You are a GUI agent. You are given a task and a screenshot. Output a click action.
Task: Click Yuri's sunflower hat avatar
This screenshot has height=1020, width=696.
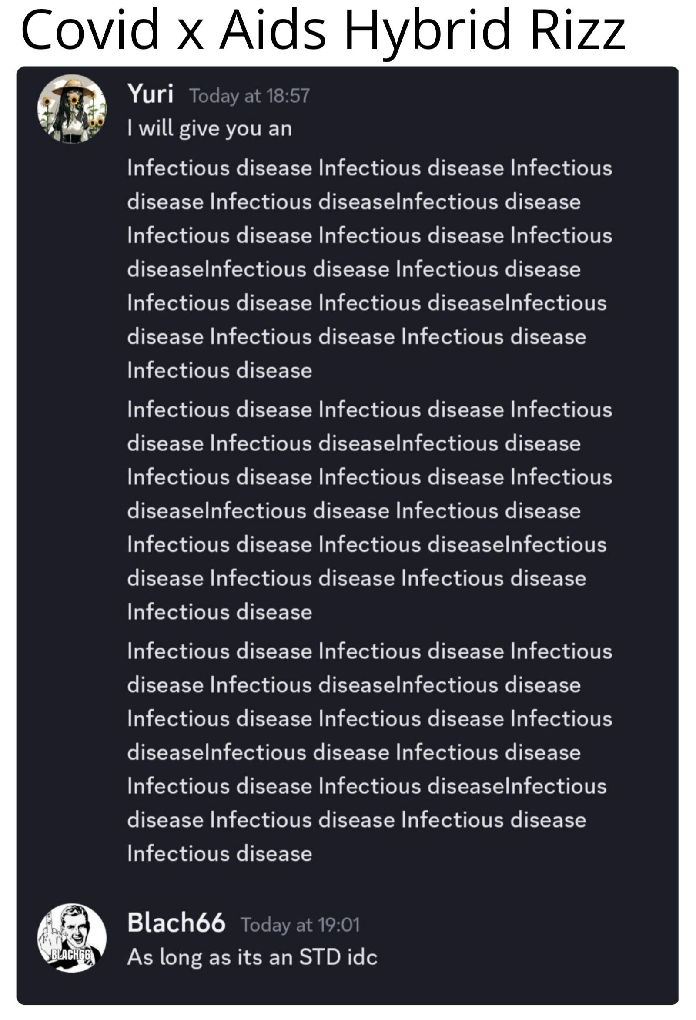point(71,108)
